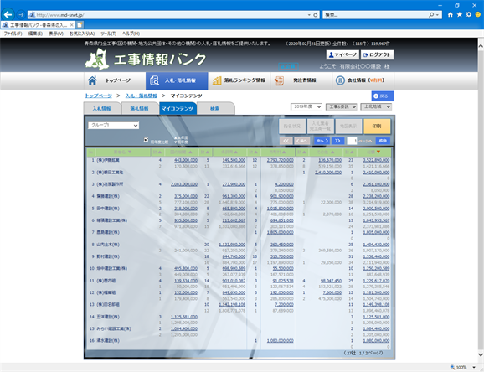The image size is (484, 372).
Task: Expand the 2019年度 fiscal year dropdown
Action: tap(306, 106)
